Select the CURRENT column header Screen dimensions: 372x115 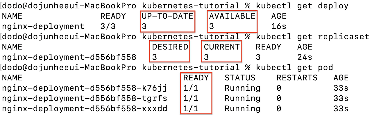222,47
